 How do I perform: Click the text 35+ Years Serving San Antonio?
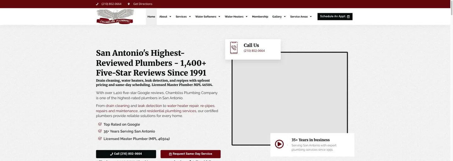click(129, 132)
